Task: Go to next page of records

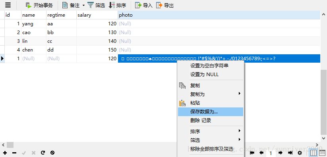Action: 281,153
